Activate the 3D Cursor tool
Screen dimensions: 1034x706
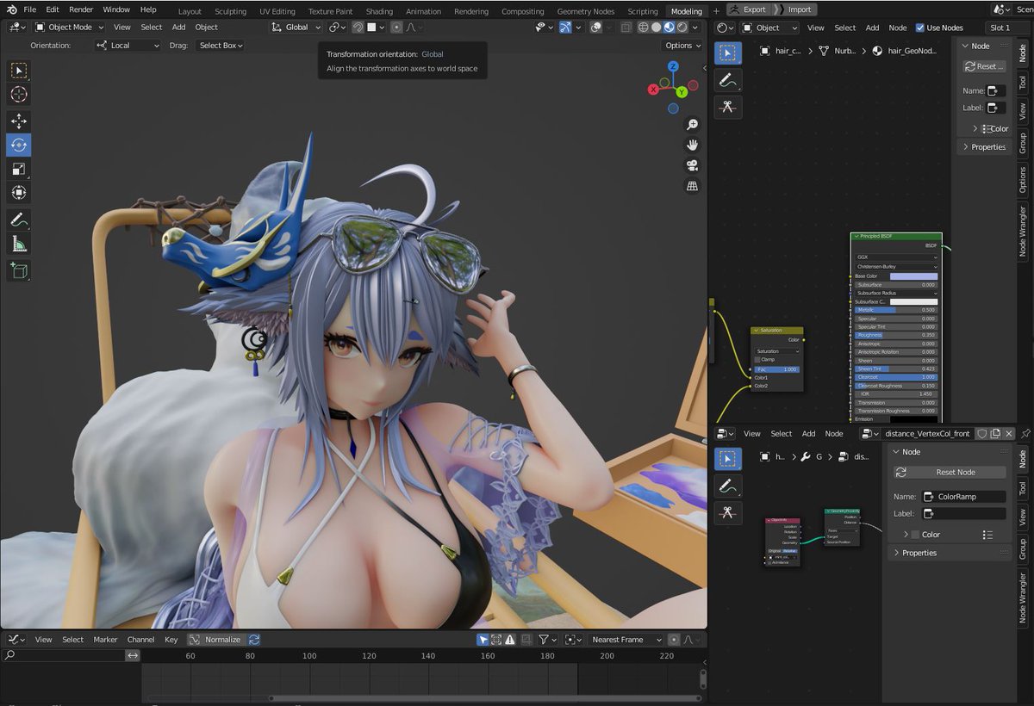click(x=19, y=94)
